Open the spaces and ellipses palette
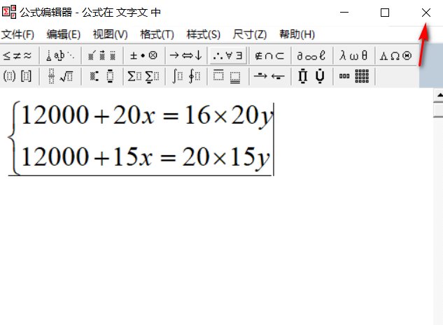 coord(60,56)
